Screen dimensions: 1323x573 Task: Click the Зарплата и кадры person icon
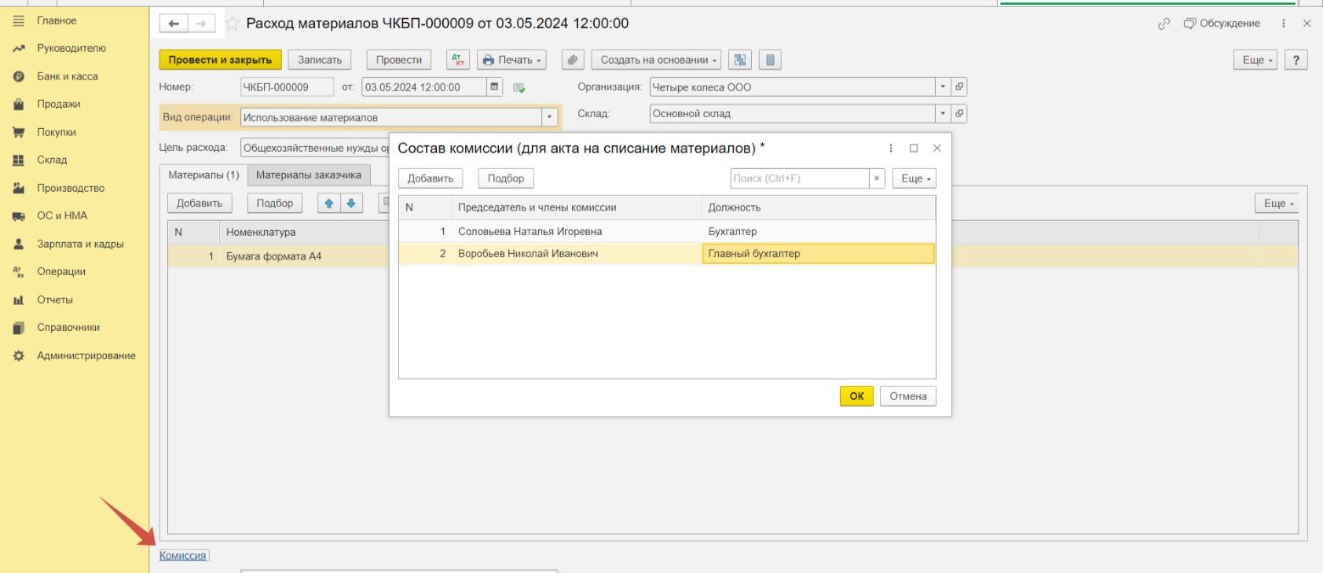pos(19,244)
